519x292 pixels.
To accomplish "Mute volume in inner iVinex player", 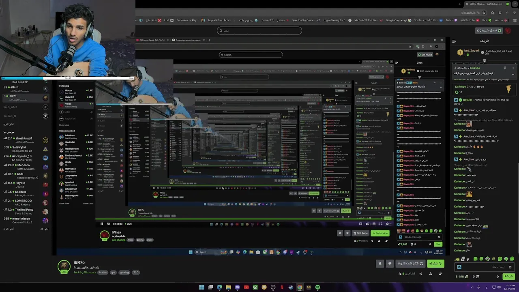I will [108, 223].
